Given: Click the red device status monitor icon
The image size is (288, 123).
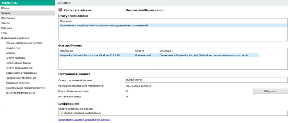Looking at the screenshot, I should (x=60, y=10).
